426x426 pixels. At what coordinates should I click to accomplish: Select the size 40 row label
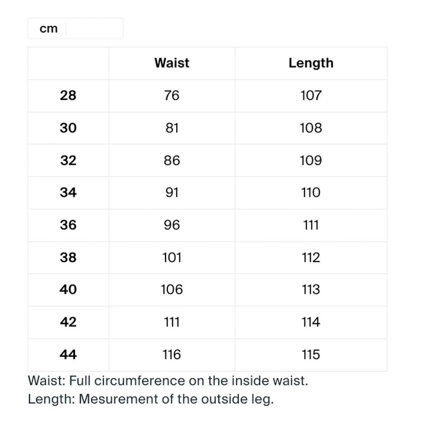[68, 289]
